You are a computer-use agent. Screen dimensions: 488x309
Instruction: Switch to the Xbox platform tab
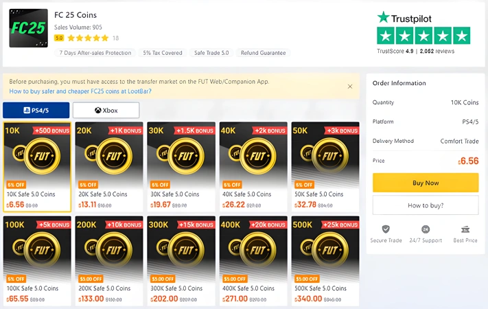[x=106, y=110]
